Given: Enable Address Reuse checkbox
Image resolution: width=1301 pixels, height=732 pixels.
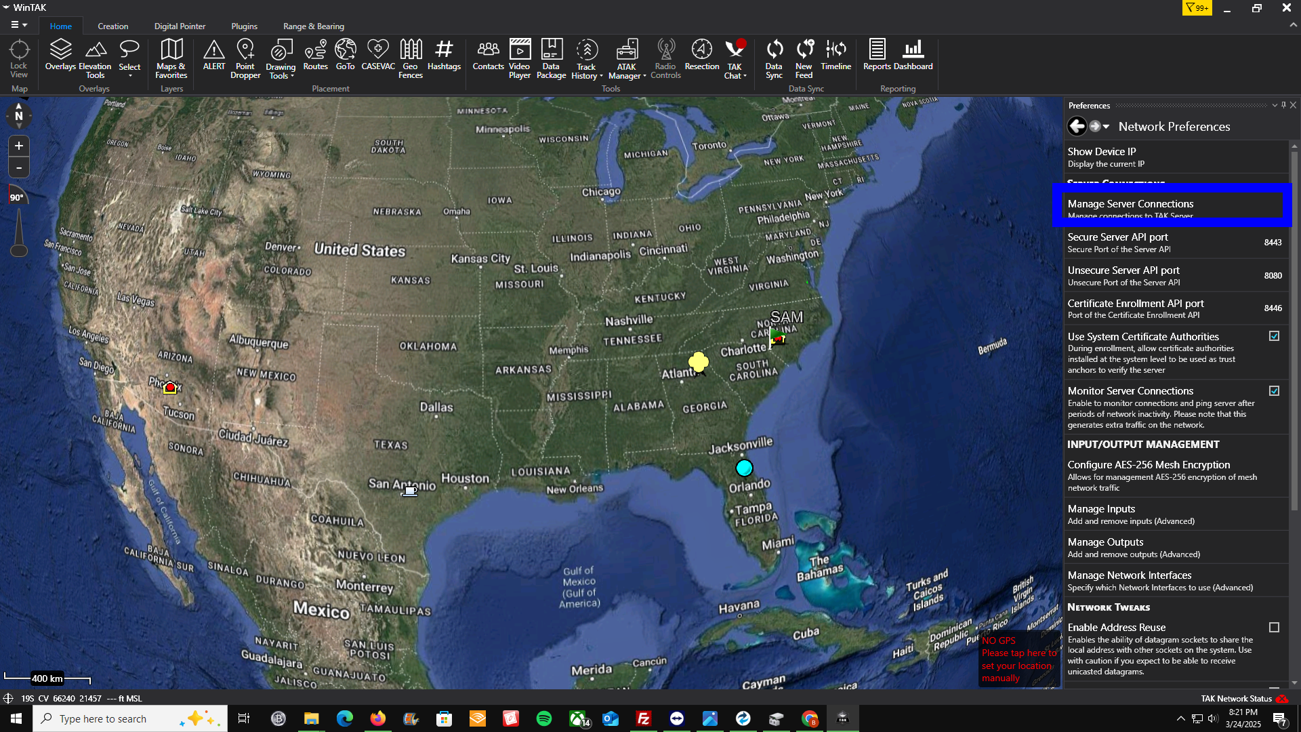Looking at the screenshot, I should 1274,628.
